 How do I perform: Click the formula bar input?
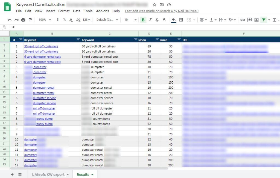coord(137,27)
